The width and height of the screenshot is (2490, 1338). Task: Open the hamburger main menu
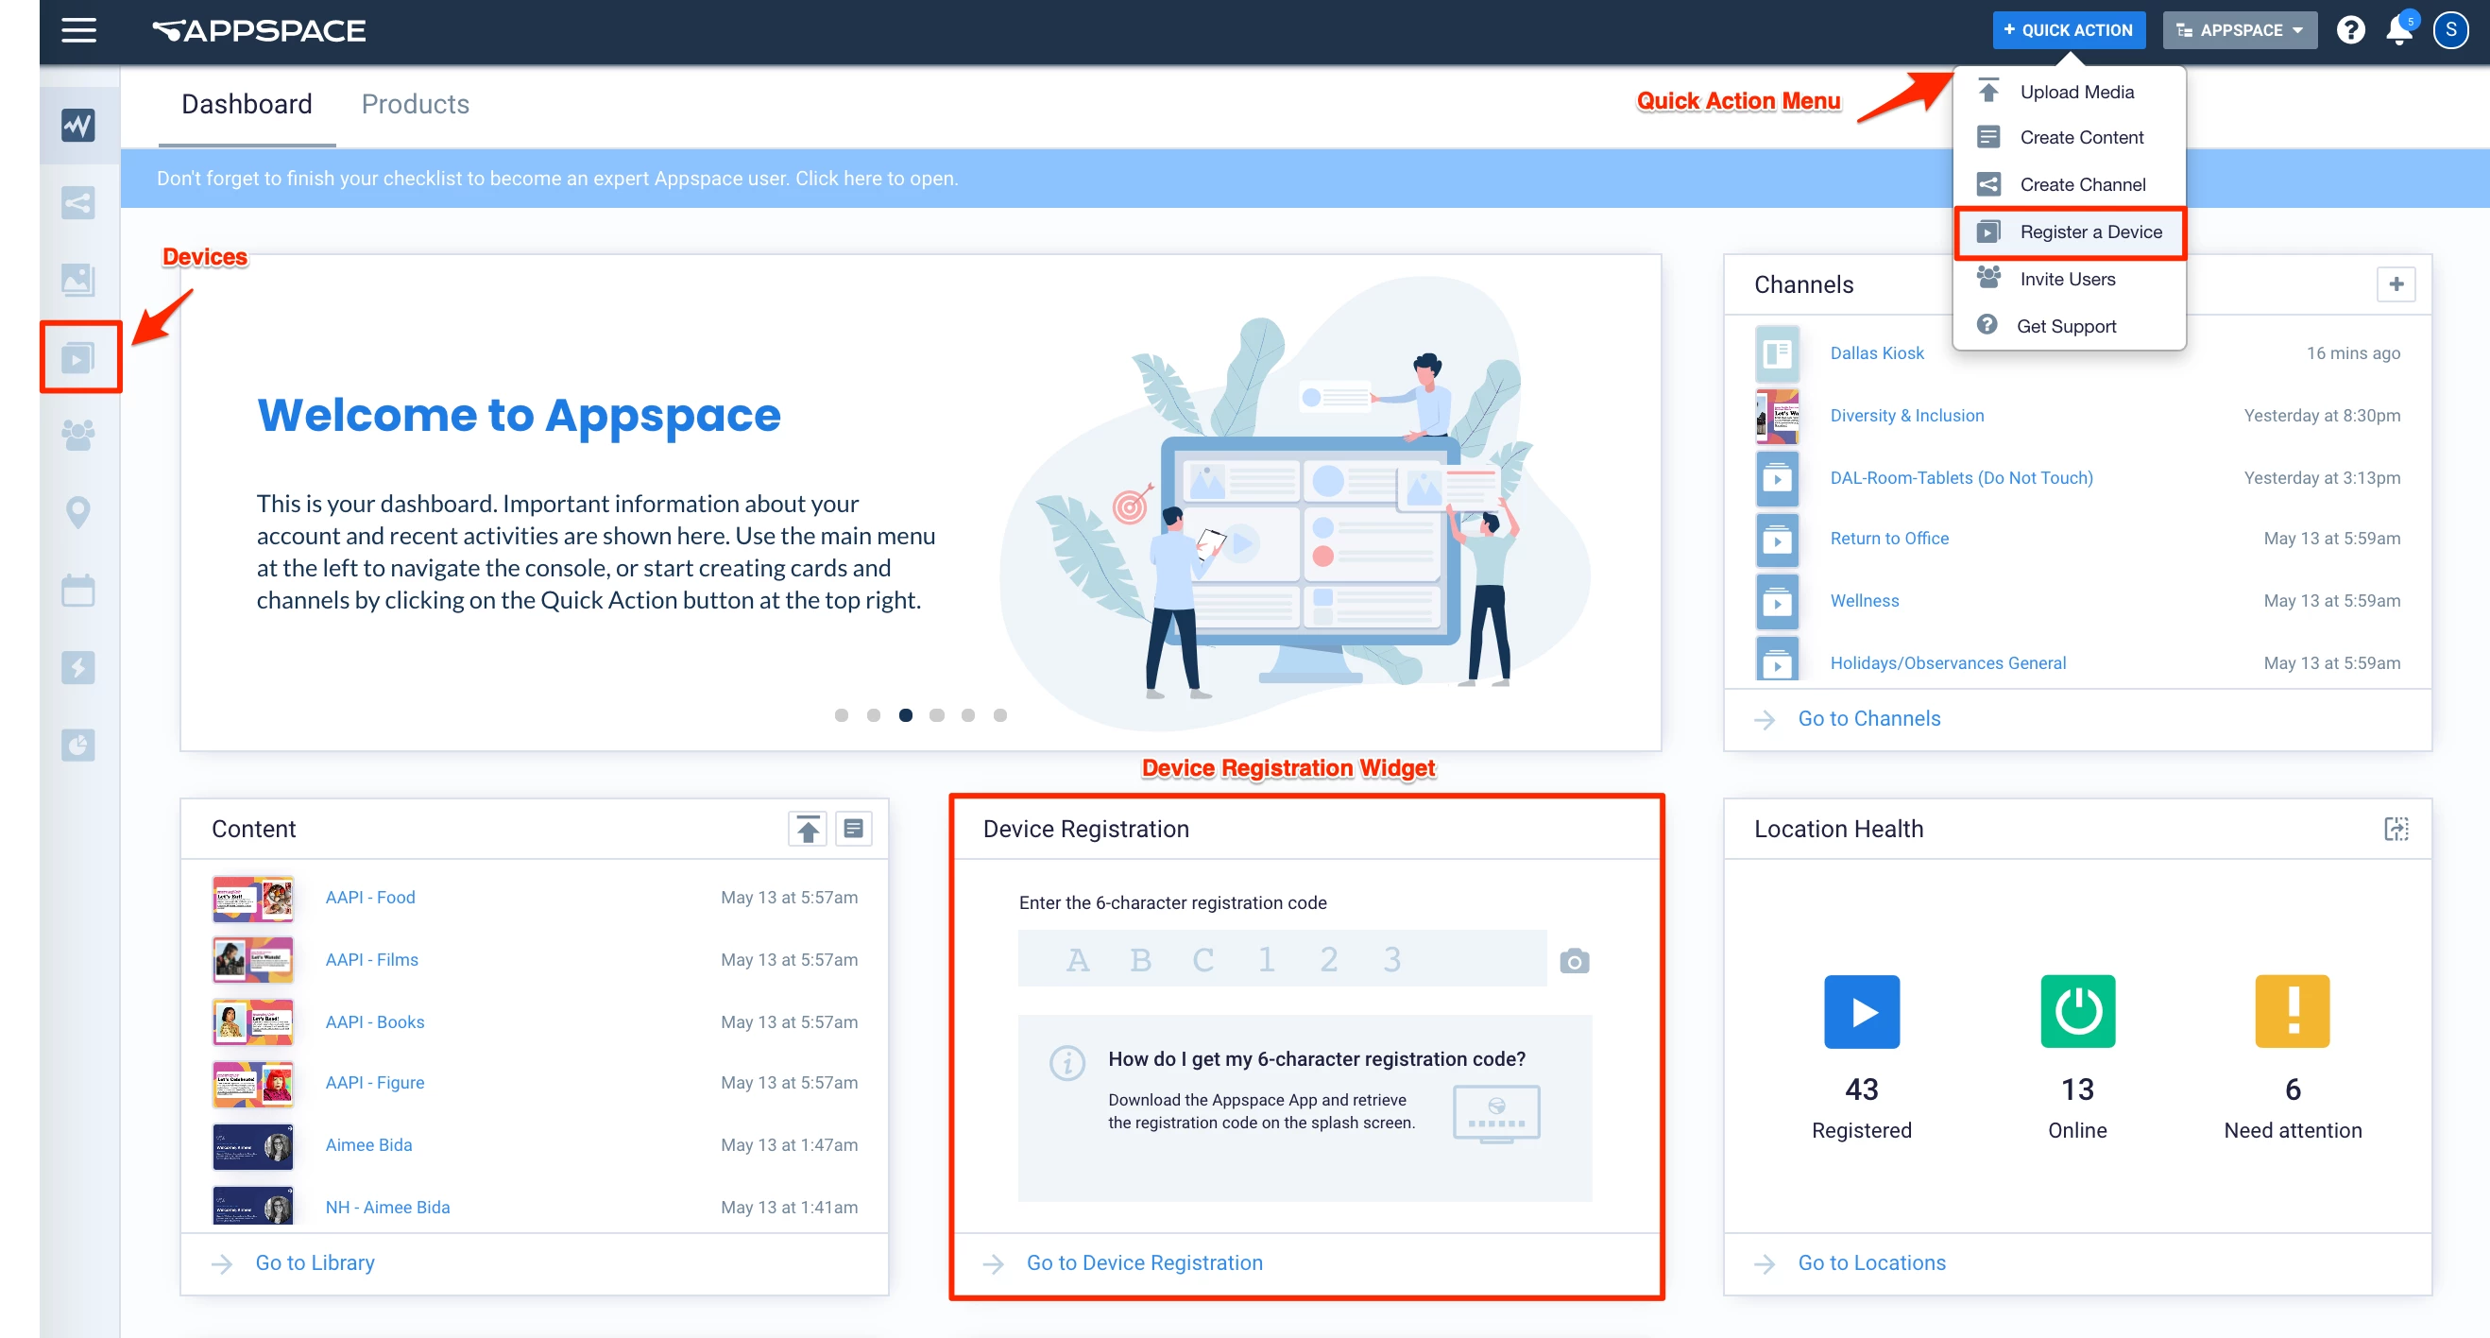coord(78,30)
